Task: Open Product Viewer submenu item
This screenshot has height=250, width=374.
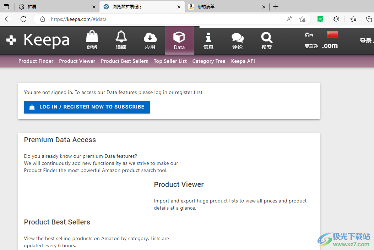Action: 77,61
